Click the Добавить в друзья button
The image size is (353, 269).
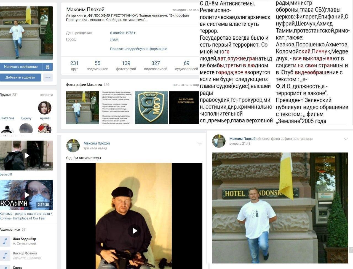coord(20,77)
